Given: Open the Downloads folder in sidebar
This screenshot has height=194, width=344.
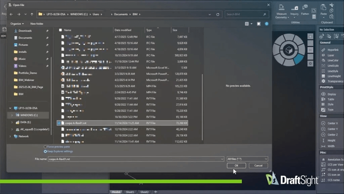Looking at the screenshot, I should coord(25,31).
